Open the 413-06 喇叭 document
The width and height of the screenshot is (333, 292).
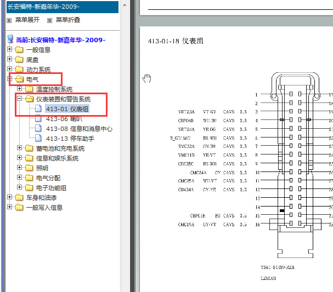point(64,119)
